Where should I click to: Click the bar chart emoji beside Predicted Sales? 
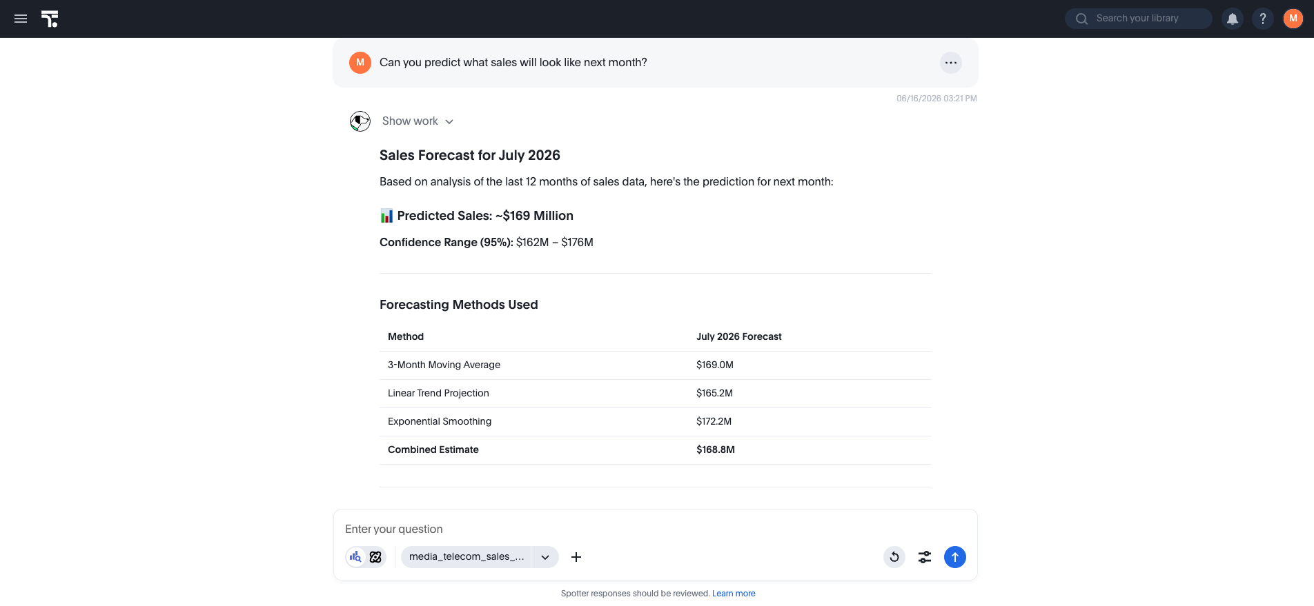386,216
